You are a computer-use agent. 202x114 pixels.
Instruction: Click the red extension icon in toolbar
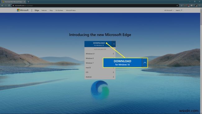point(188,6)
